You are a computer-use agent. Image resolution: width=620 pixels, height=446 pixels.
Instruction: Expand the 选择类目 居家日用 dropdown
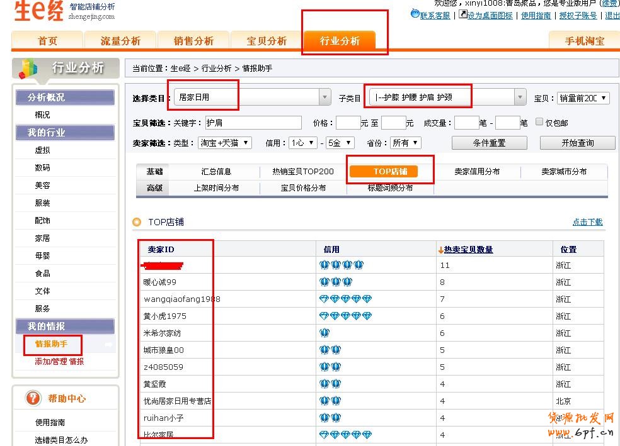(325, 98)
